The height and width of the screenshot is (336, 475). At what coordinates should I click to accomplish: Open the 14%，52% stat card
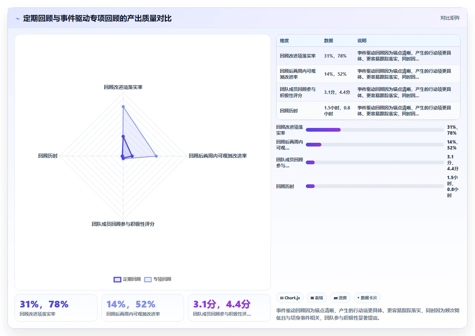142,308
